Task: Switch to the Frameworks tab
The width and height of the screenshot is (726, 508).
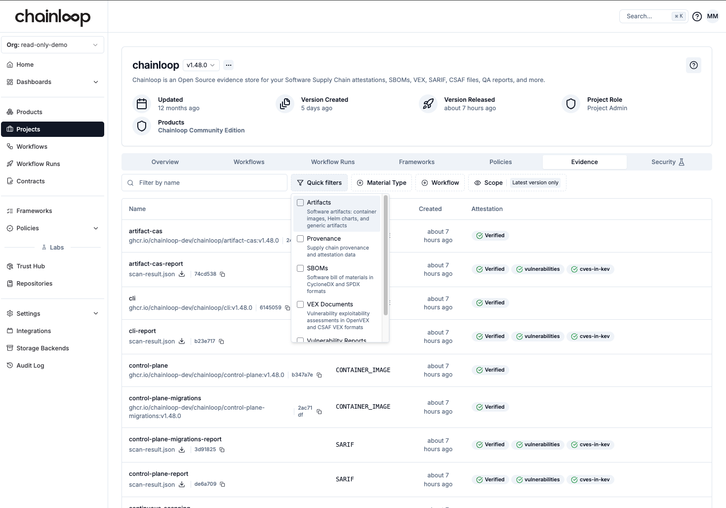Action: tap(417, 162)
